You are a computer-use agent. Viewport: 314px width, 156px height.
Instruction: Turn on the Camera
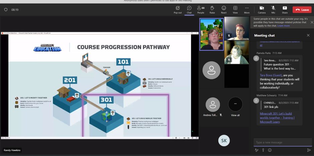tap(262, 10)
